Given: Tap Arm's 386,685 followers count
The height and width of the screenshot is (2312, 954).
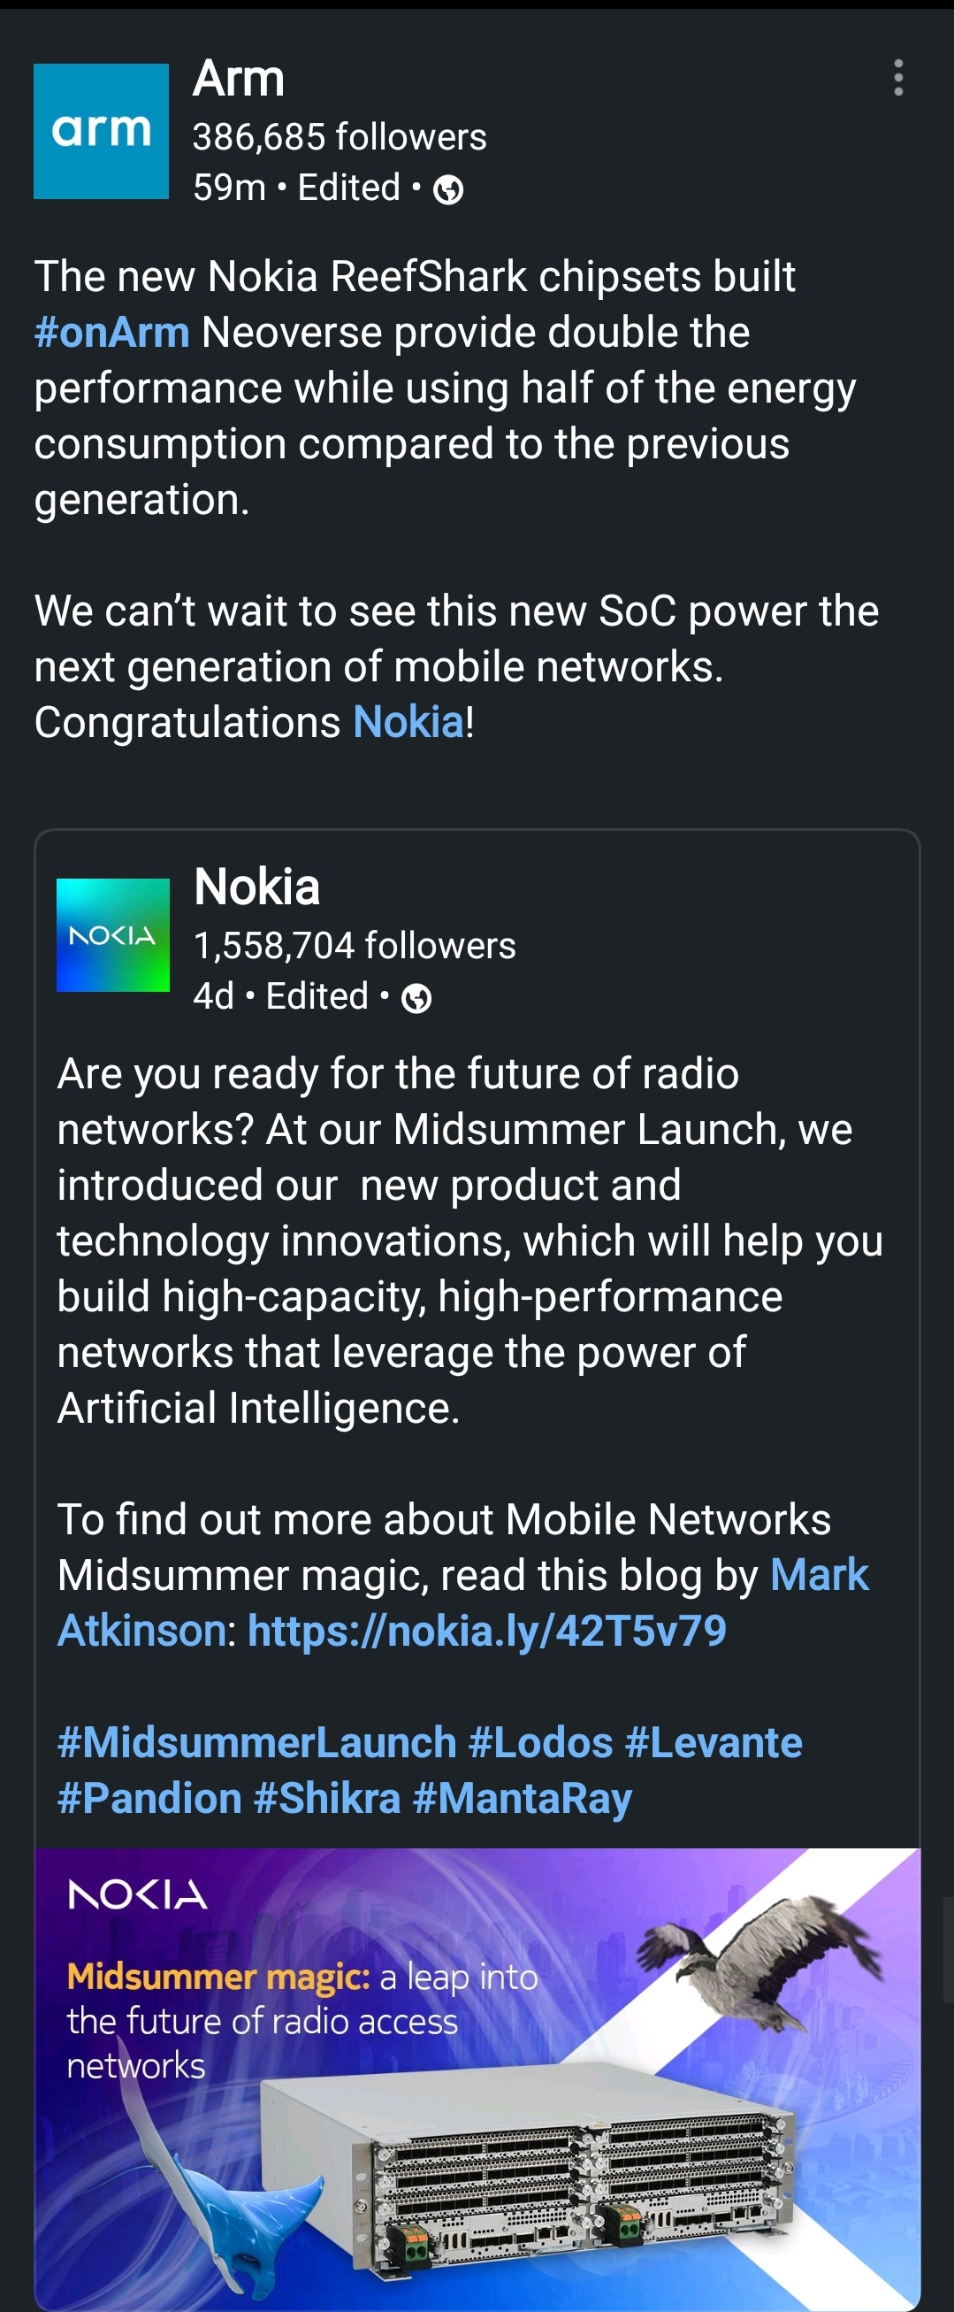Looking at the screenshot, I should tap(340, 137).
